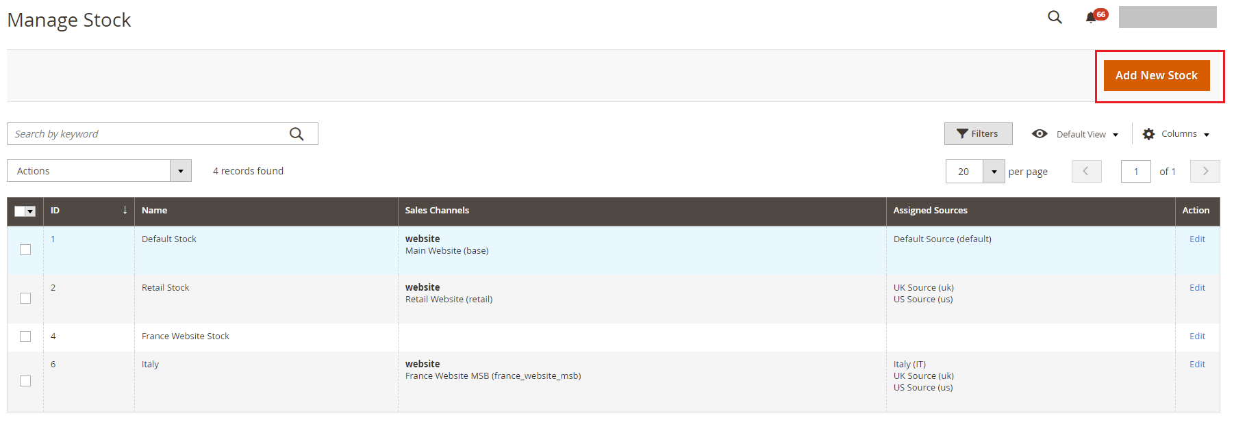Click the Add New Stock button
This screenshot has width=1234, height=422.
point(1156,75)
